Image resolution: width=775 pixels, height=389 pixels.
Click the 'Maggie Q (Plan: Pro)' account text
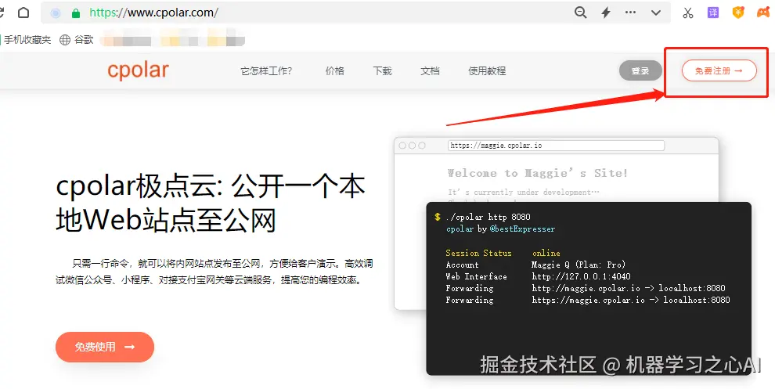(579, 265)
